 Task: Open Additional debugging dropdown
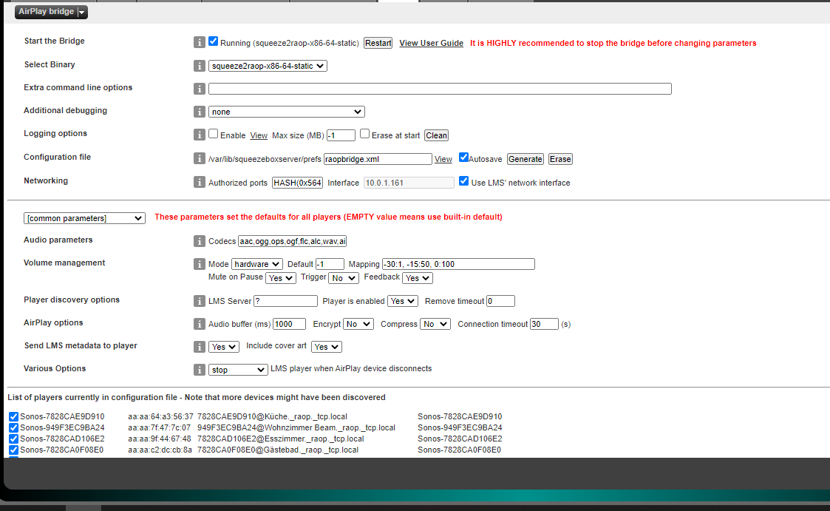pyautogui.click(x=286, y=112)
